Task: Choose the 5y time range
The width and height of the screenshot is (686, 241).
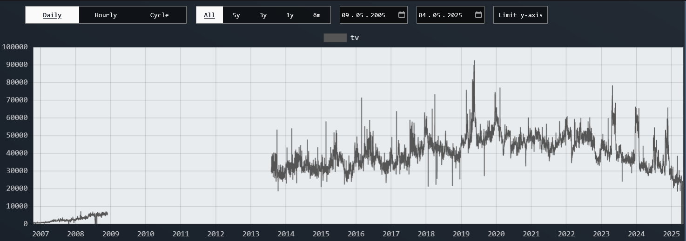Action: pyautogui.click(x=236, y=15)
